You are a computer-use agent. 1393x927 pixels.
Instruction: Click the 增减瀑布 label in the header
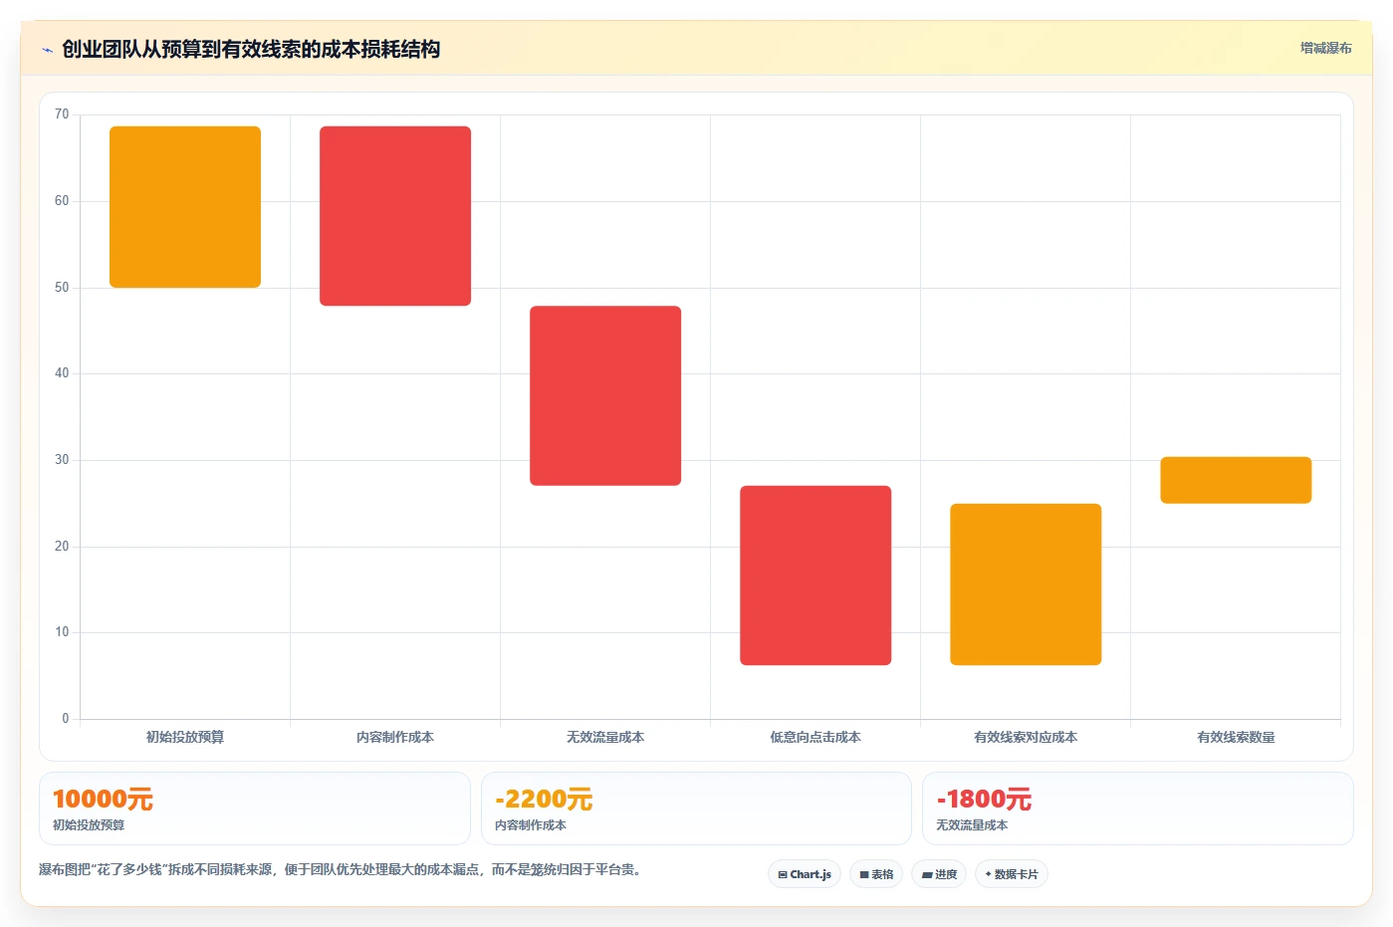tap(1325, 48)
